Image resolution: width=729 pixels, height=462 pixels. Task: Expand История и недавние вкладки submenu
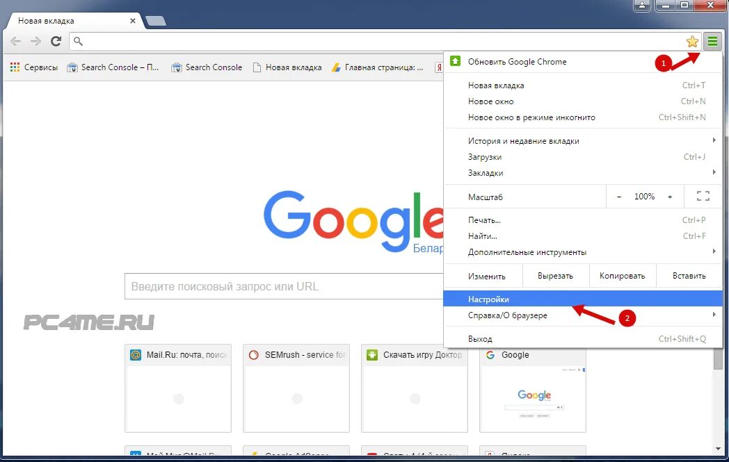click(583, 141)
